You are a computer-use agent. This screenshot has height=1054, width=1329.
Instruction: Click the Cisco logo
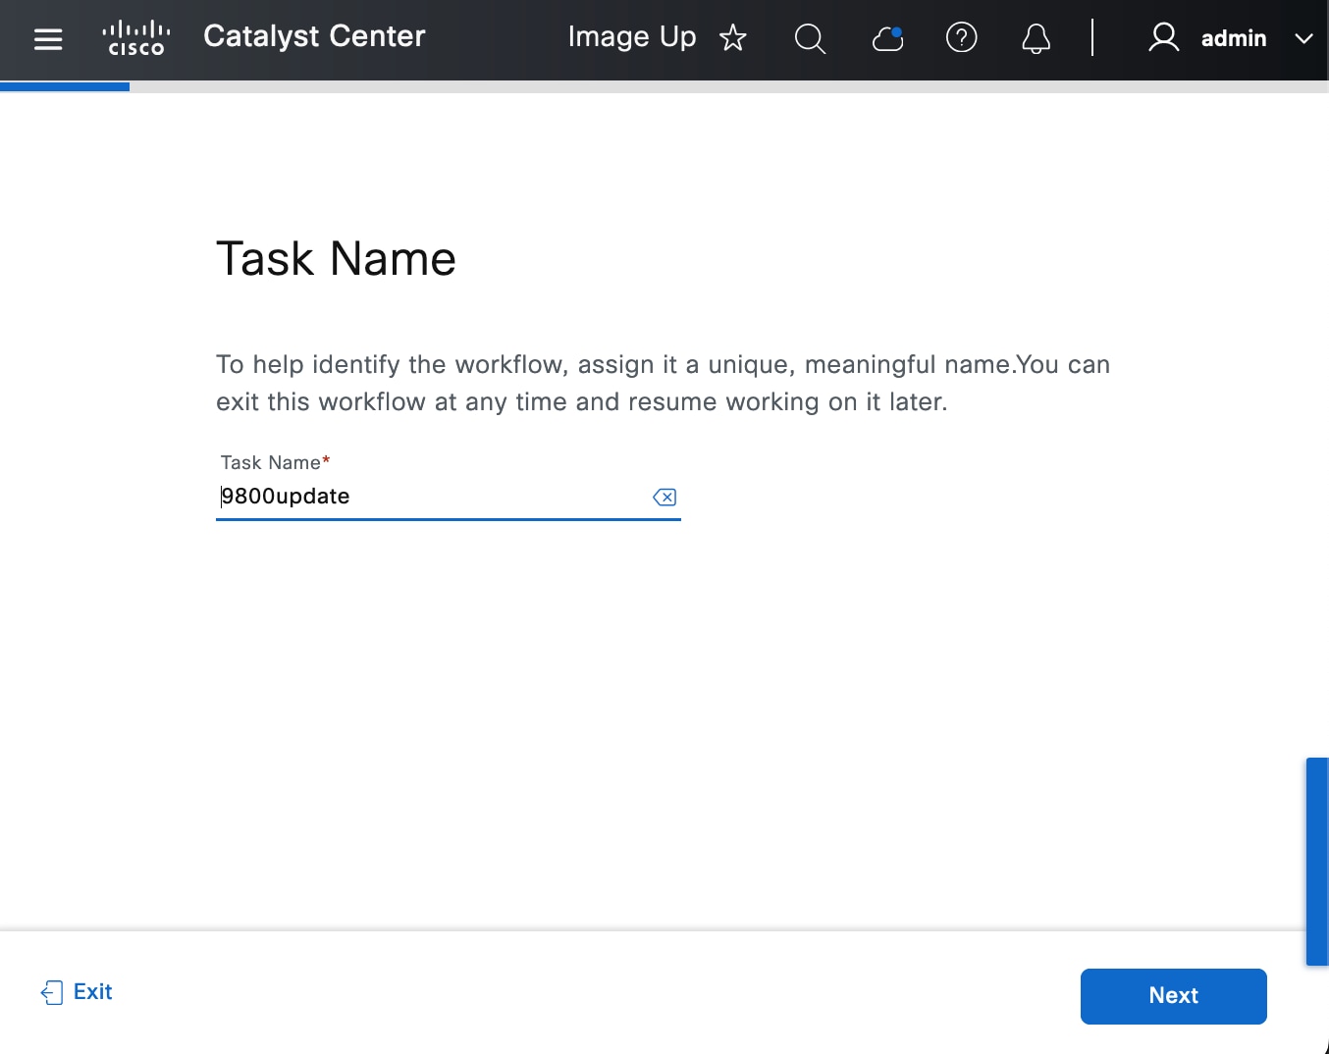136,38
